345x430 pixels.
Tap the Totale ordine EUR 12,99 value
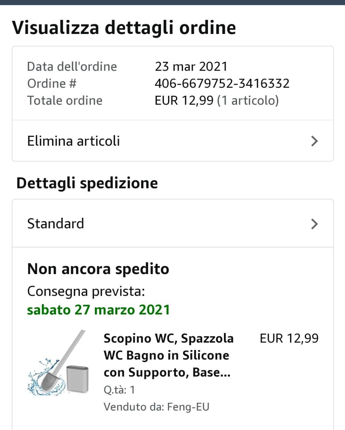184,100
